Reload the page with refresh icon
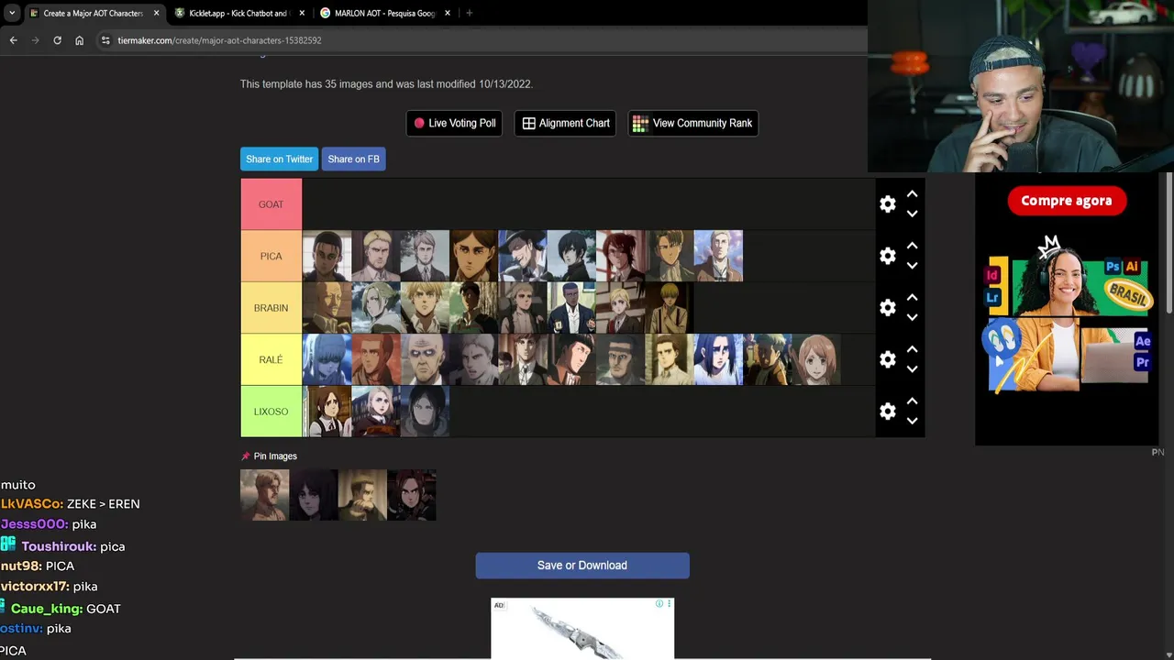Image resolution: width=1174 pixels, height=660 pixels. 57,40
